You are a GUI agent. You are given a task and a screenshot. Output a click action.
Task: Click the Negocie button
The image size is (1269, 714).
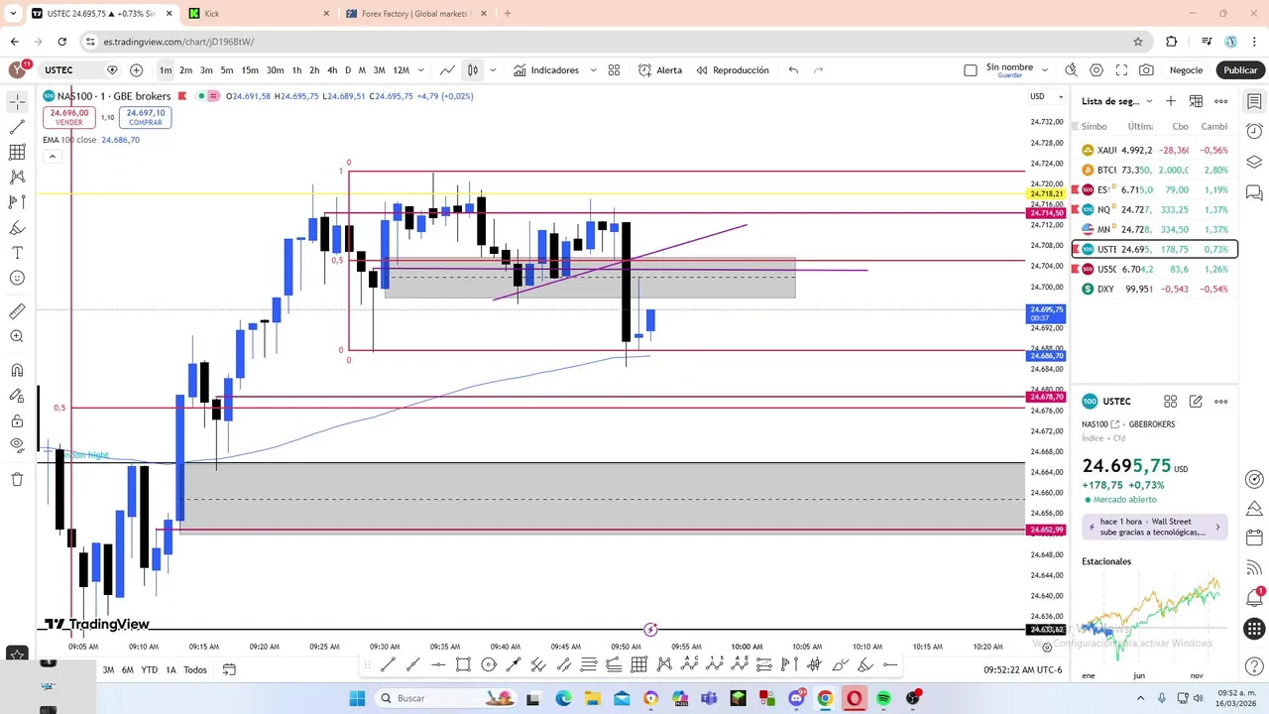click(1186, 70)
